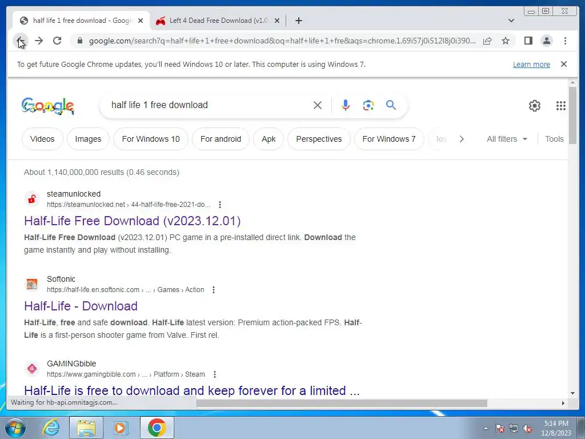Screen dimensions: 585x439
Task: Click the scroll down arrow
Action: [572, 393]
